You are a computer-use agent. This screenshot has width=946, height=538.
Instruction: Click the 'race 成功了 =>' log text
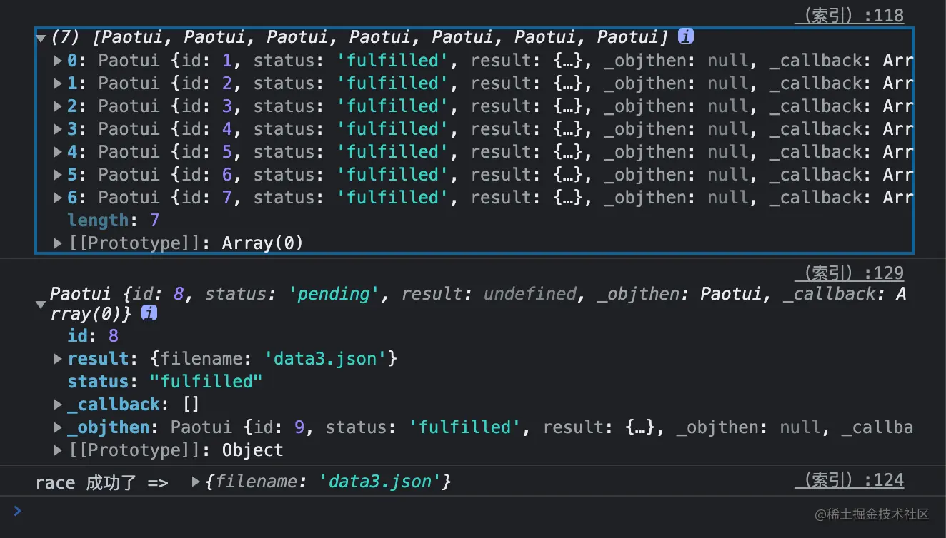102,482
